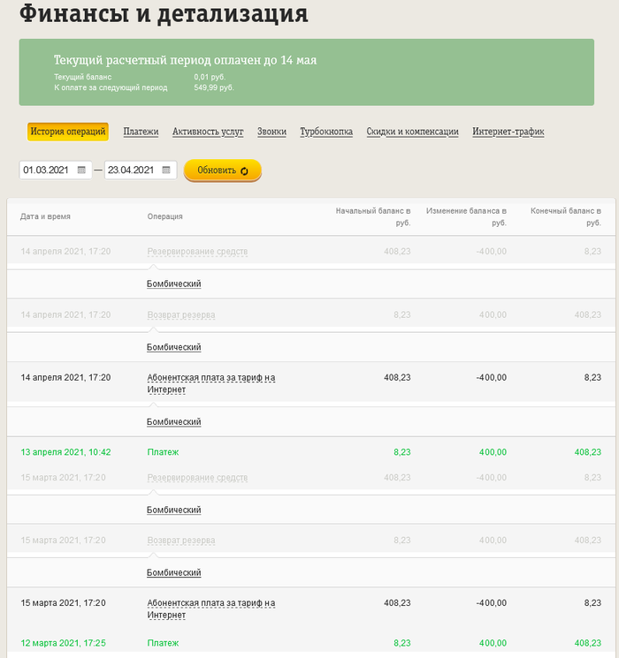This screenshot has width=619, height=658.
Task: Go to the Звонки tab
Action: pyautogui.click(x=271, y=132)
